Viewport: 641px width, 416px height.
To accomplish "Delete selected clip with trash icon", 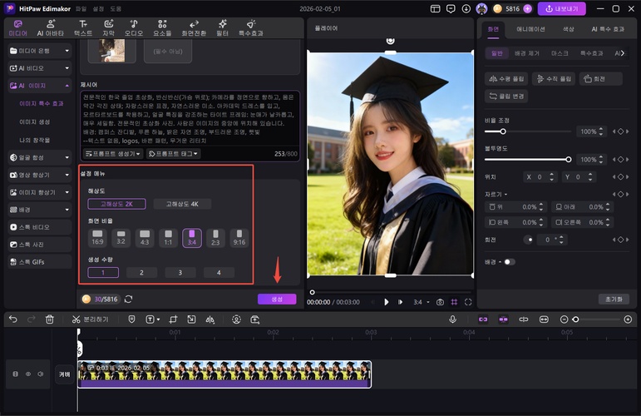I will tap(49, 319).
